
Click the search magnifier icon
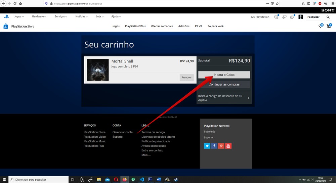click(x=328, y=17)
